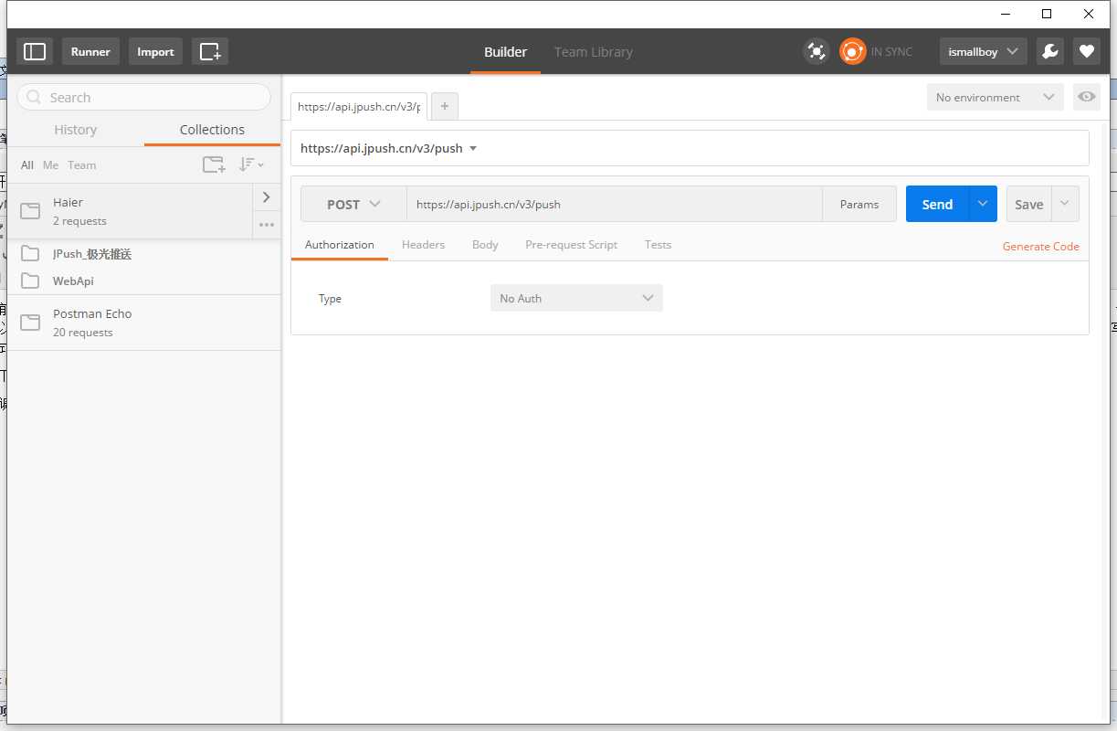1117x731 pixels.
Task: Select the Tests request tab
Action: pos(658,245)
